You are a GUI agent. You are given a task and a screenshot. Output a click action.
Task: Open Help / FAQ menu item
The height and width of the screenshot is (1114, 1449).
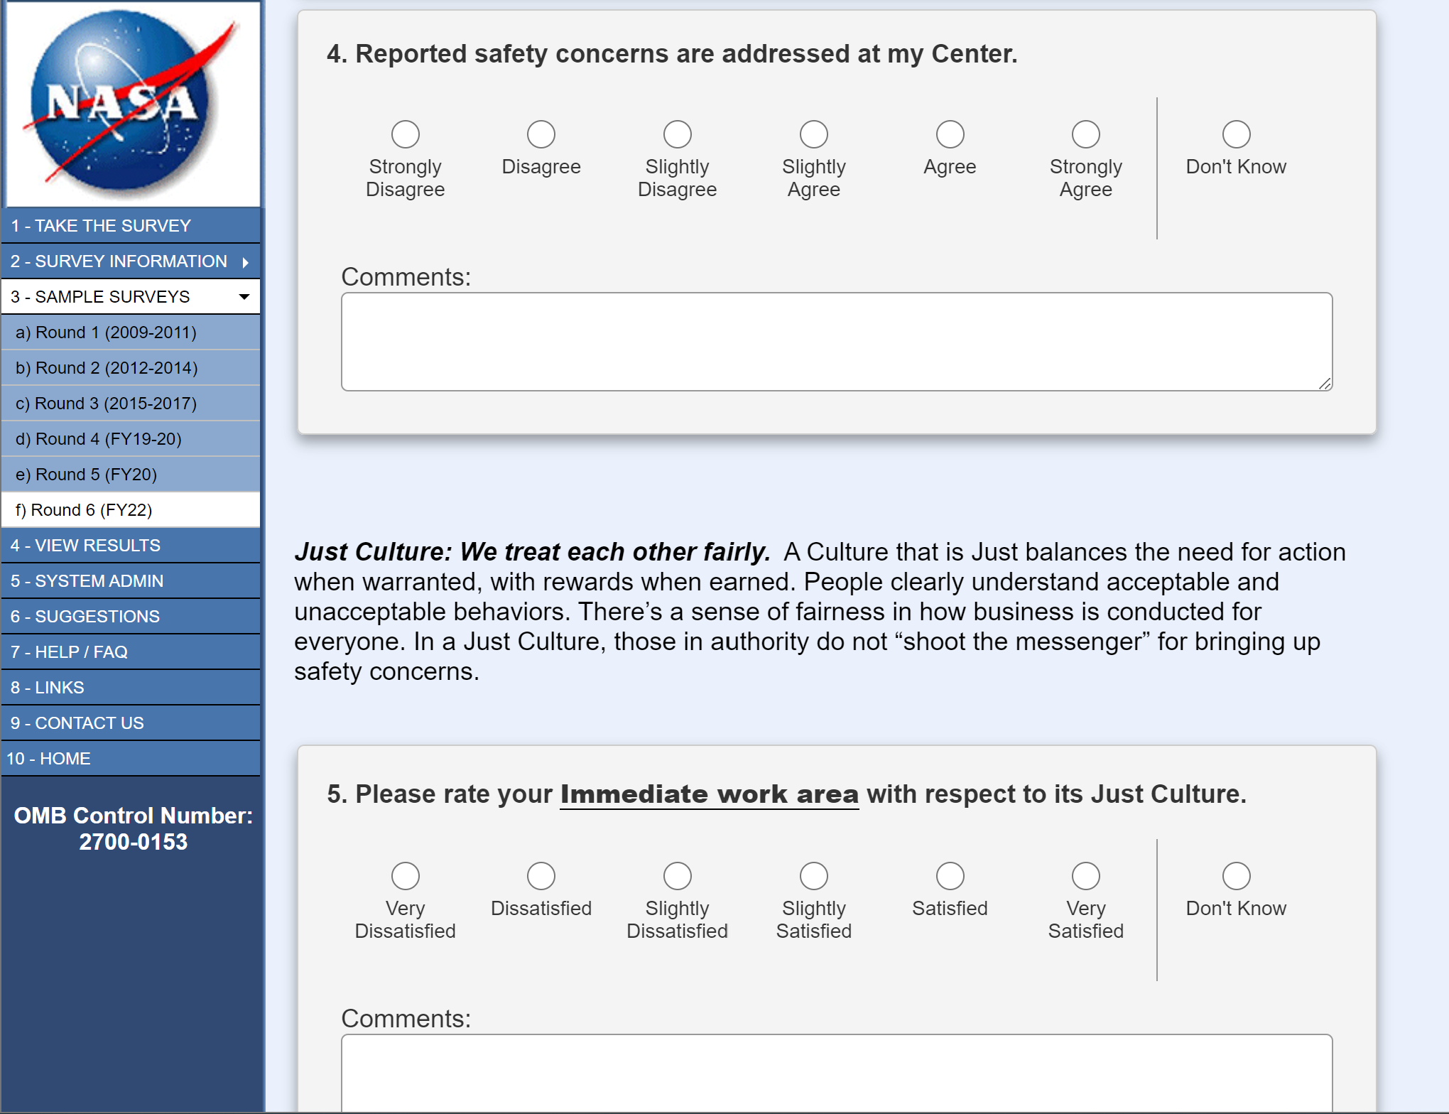coord(69,652)
